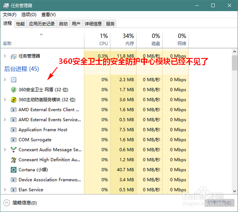Select the Application Frame Host process name

(x=43, y=130)
